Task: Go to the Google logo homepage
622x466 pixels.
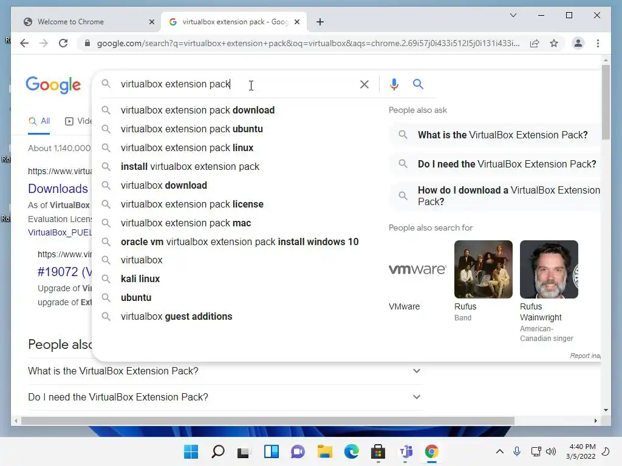Action: tap(53, 85)
